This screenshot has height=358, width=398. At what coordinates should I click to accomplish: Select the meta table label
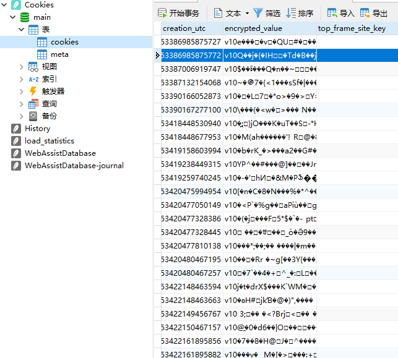point(59,54)
